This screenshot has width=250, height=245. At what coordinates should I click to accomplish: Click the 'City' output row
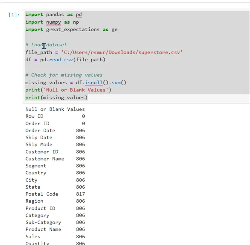coord(55,180)
